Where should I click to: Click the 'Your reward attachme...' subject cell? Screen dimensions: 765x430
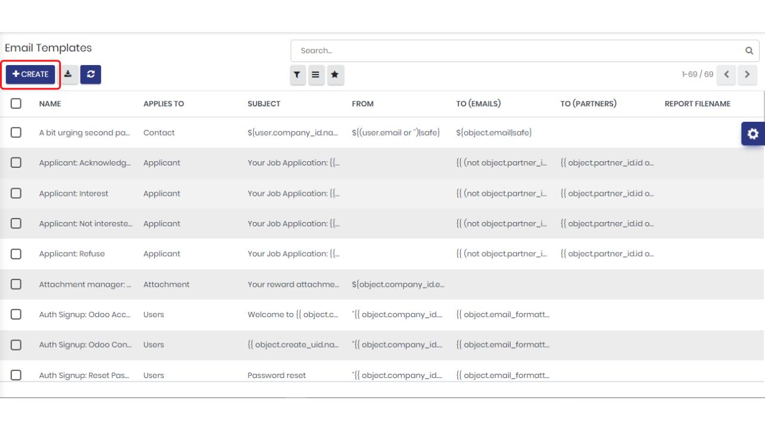click(293, 284)
